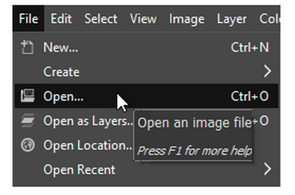Open the Image menu
Image resolution: width=295 pixels, height=195 pixels.
[187, 19]
